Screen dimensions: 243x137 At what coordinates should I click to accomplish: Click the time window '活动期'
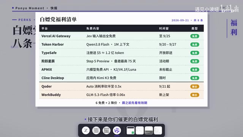tap(164, 61)
